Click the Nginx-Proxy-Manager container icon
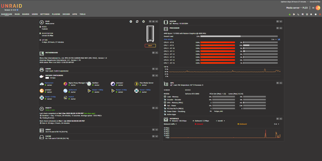Screen dimensions: 322x161 [x=65, y=84]
